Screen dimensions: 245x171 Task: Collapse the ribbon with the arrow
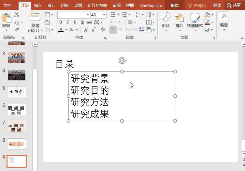242,38
